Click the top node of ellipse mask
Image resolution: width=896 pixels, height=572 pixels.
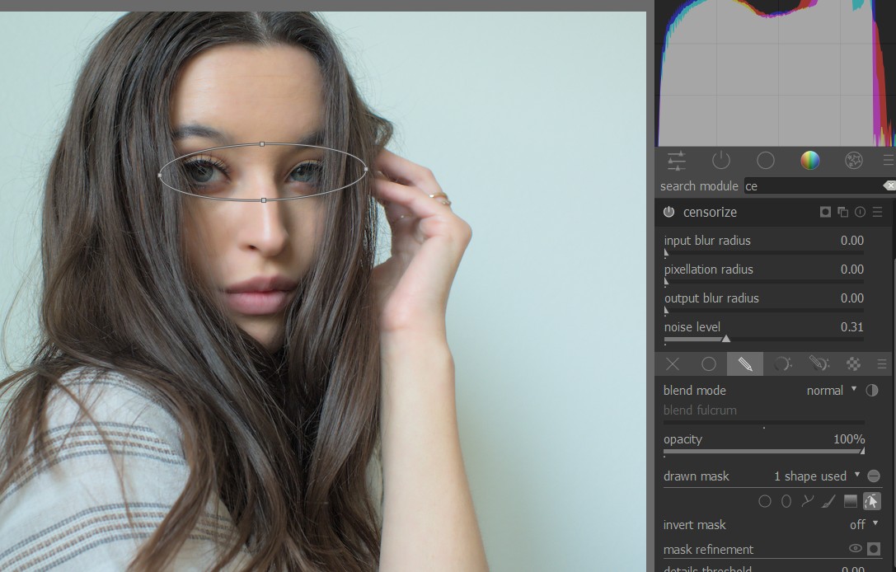pos(262,144)
